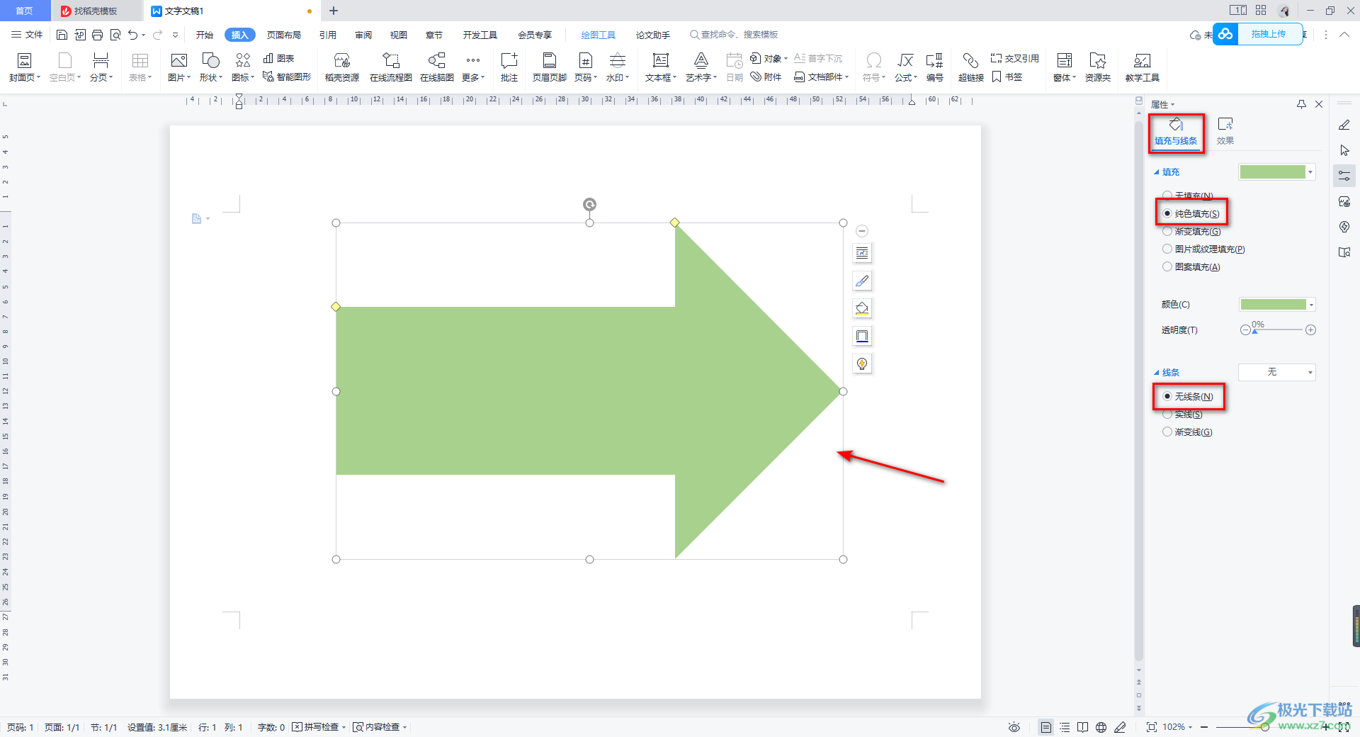Switch to the 审阅 review tab
This screenshot has height=737, width=1360.
pos(363,35)
